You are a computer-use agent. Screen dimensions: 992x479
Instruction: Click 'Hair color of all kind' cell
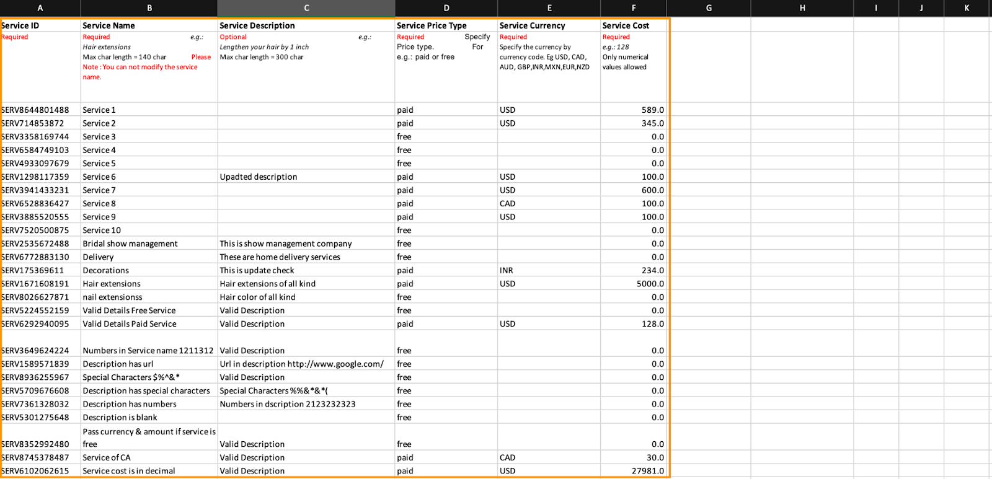[306, 297]
